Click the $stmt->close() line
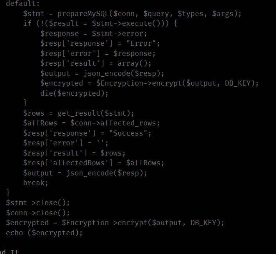This screenshot has height=254, width=276. click(38, 203)
